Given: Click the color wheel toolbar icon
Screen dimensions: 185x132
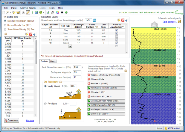Looking at the screenshot, I should pos(58,12).
